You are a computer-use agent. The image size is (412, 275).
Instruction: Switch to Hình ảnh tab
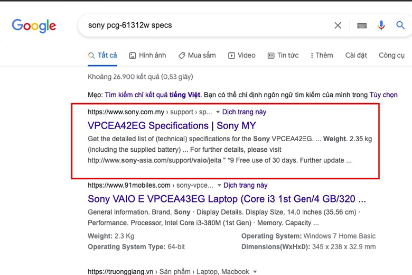[148, 55]
